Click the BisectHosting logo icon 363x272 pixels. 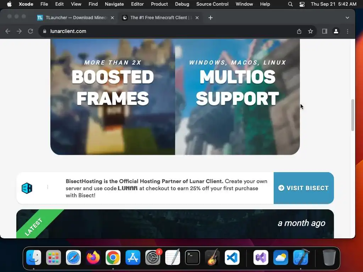[27, 188]
